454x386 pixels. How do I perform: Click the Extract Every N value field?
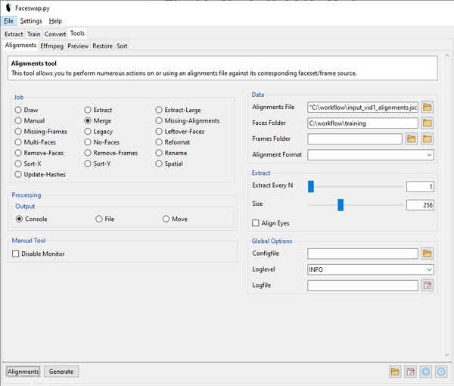pos(420,186)
